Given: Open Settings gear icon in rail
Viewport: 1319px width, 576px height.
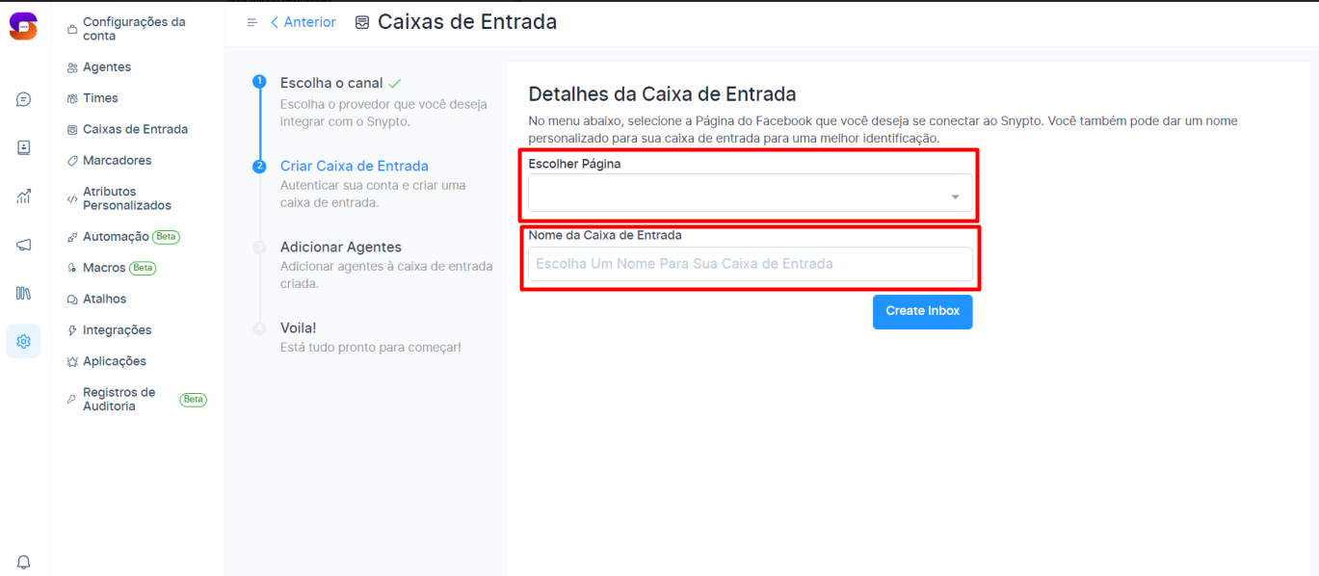Looking at the screenshot, I should 24,341.
